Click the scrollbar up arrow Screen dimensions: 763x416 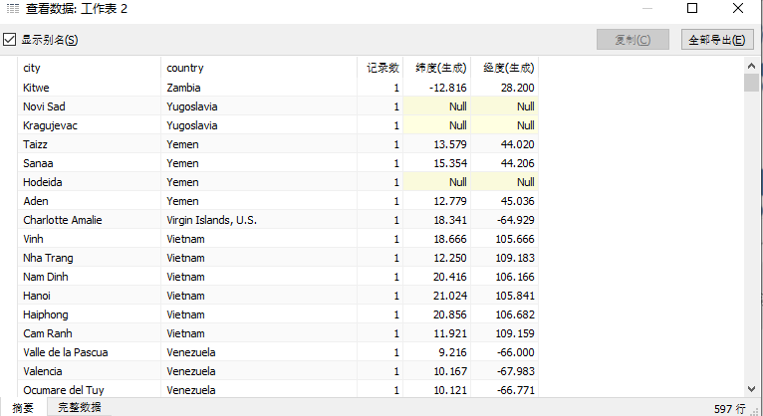752,65
